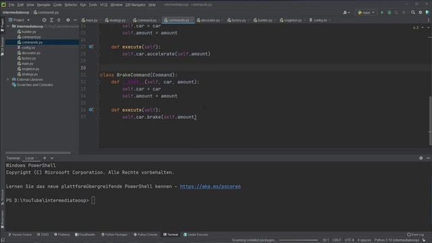Expand External Libraries node

(x=8, y=80)
